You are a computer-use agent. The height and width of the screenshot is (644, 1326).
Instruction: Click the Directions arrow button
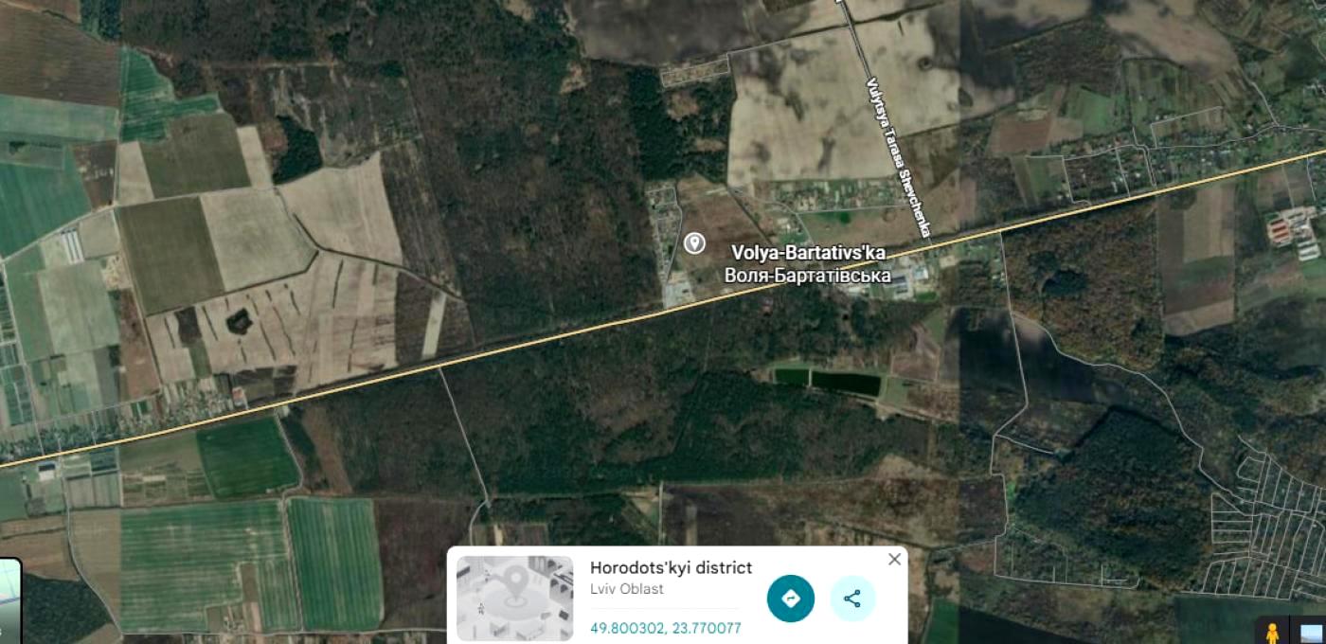coord(791,599)
